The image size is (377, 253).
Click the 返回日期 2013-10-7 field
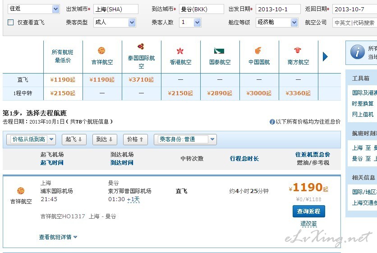coord(354,9)
